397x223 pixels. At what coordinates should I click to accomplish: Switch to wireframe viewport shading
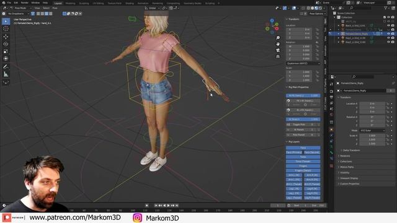308,8
